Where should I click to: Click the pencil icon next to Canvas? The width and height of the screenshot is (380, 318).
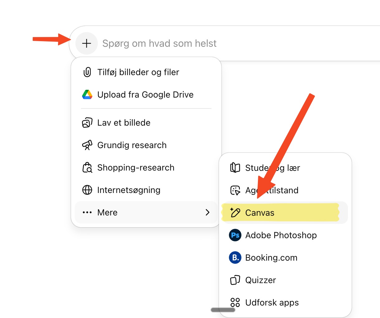click(235, 213)
